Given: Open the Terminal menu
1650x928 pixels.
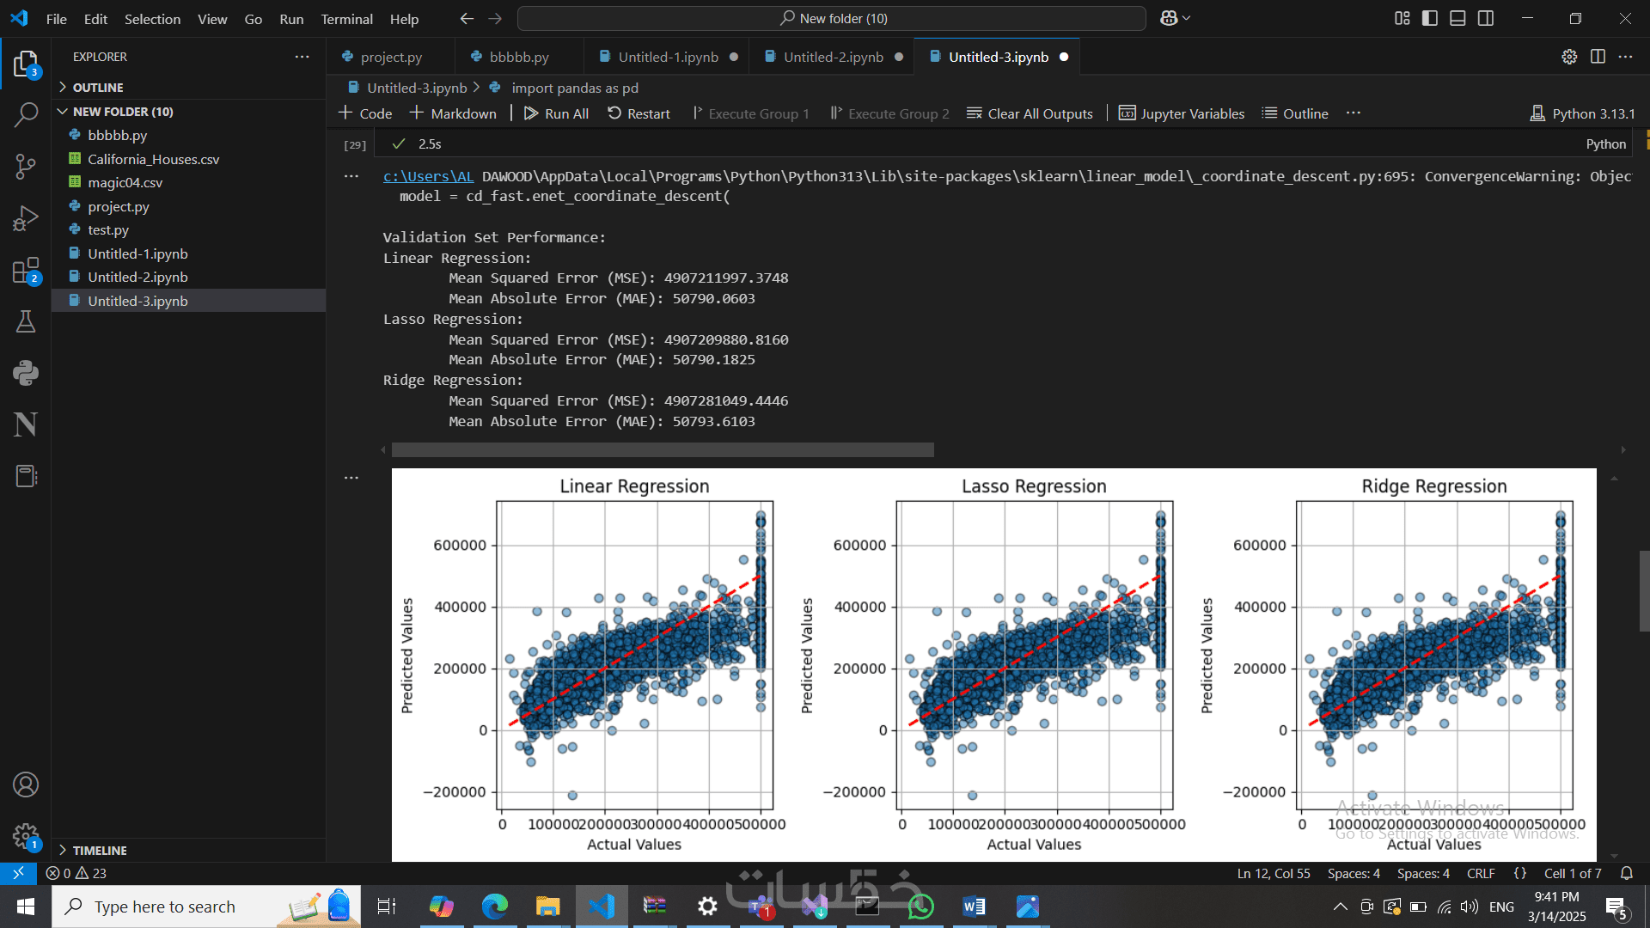Looking at the screenshot, I should pyautogui.click(x=346, y=19).
